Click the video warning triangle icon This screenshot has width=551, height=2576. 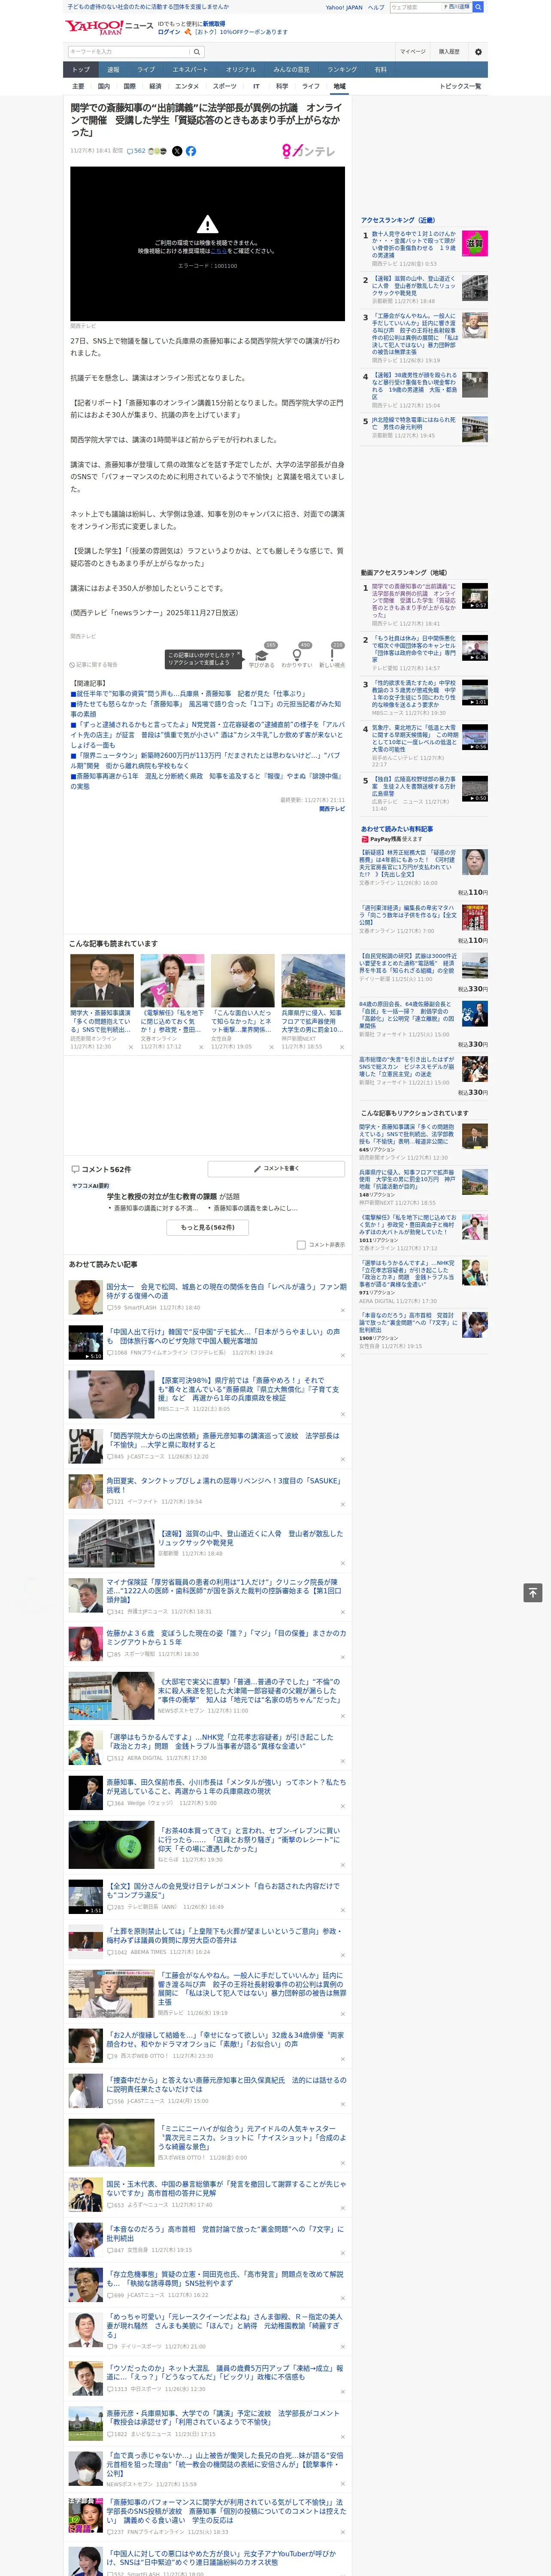207,224
